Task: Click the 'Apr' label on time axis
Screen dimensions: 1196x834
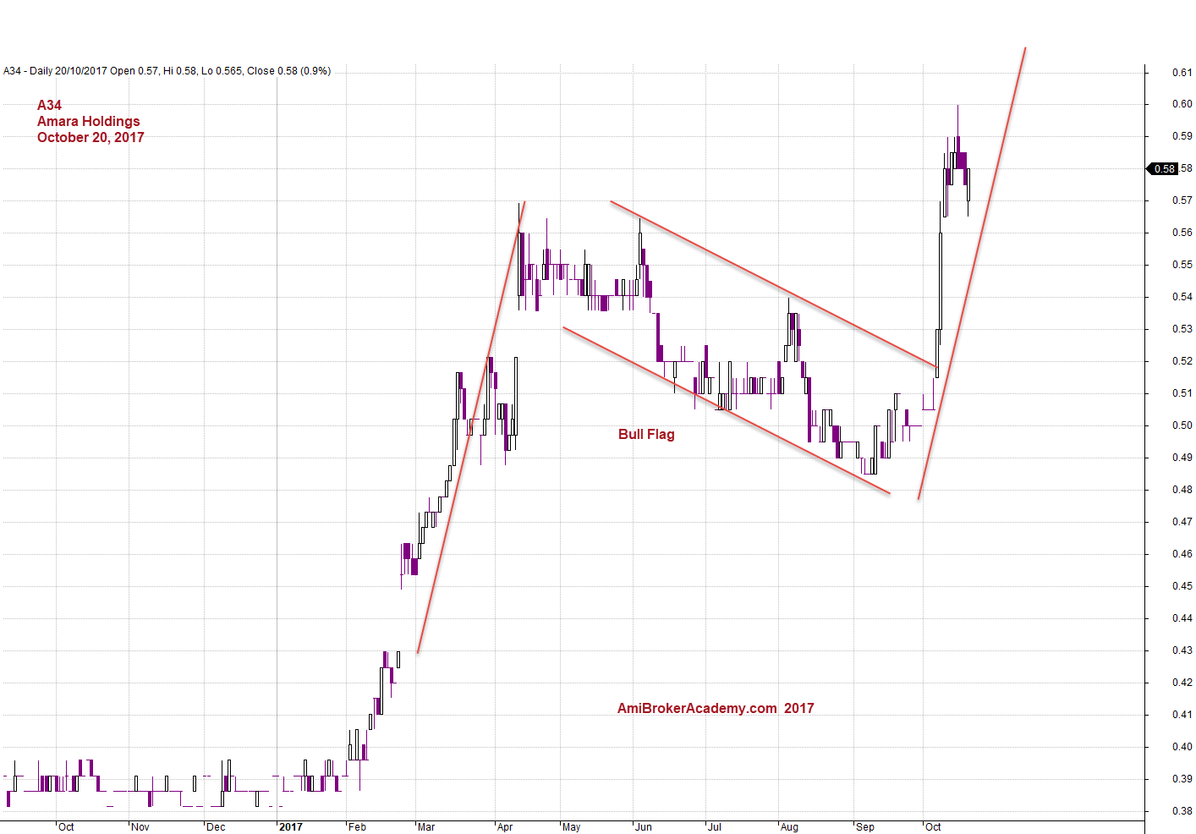Action: tap(505, 827)
